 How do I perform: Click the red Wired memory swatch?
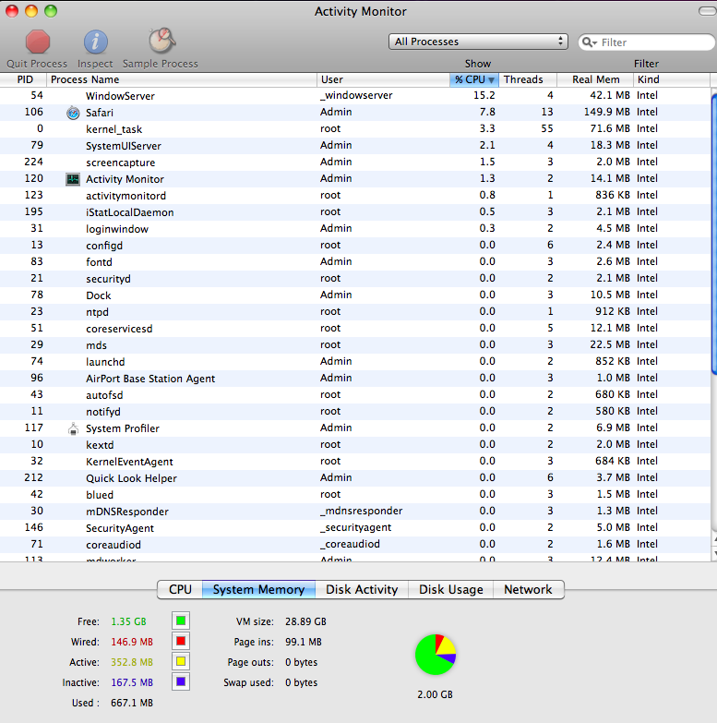(181, 641)
